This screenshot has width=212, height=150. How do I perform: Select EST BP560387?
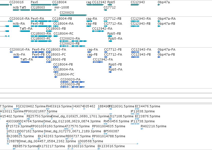[x=105, y=134]
